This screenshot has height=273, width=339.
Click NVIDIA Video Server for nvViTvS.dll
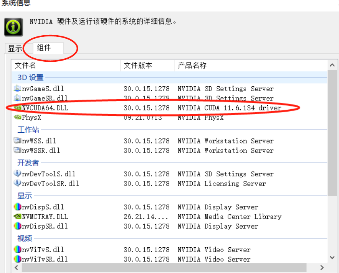[214, 250]
